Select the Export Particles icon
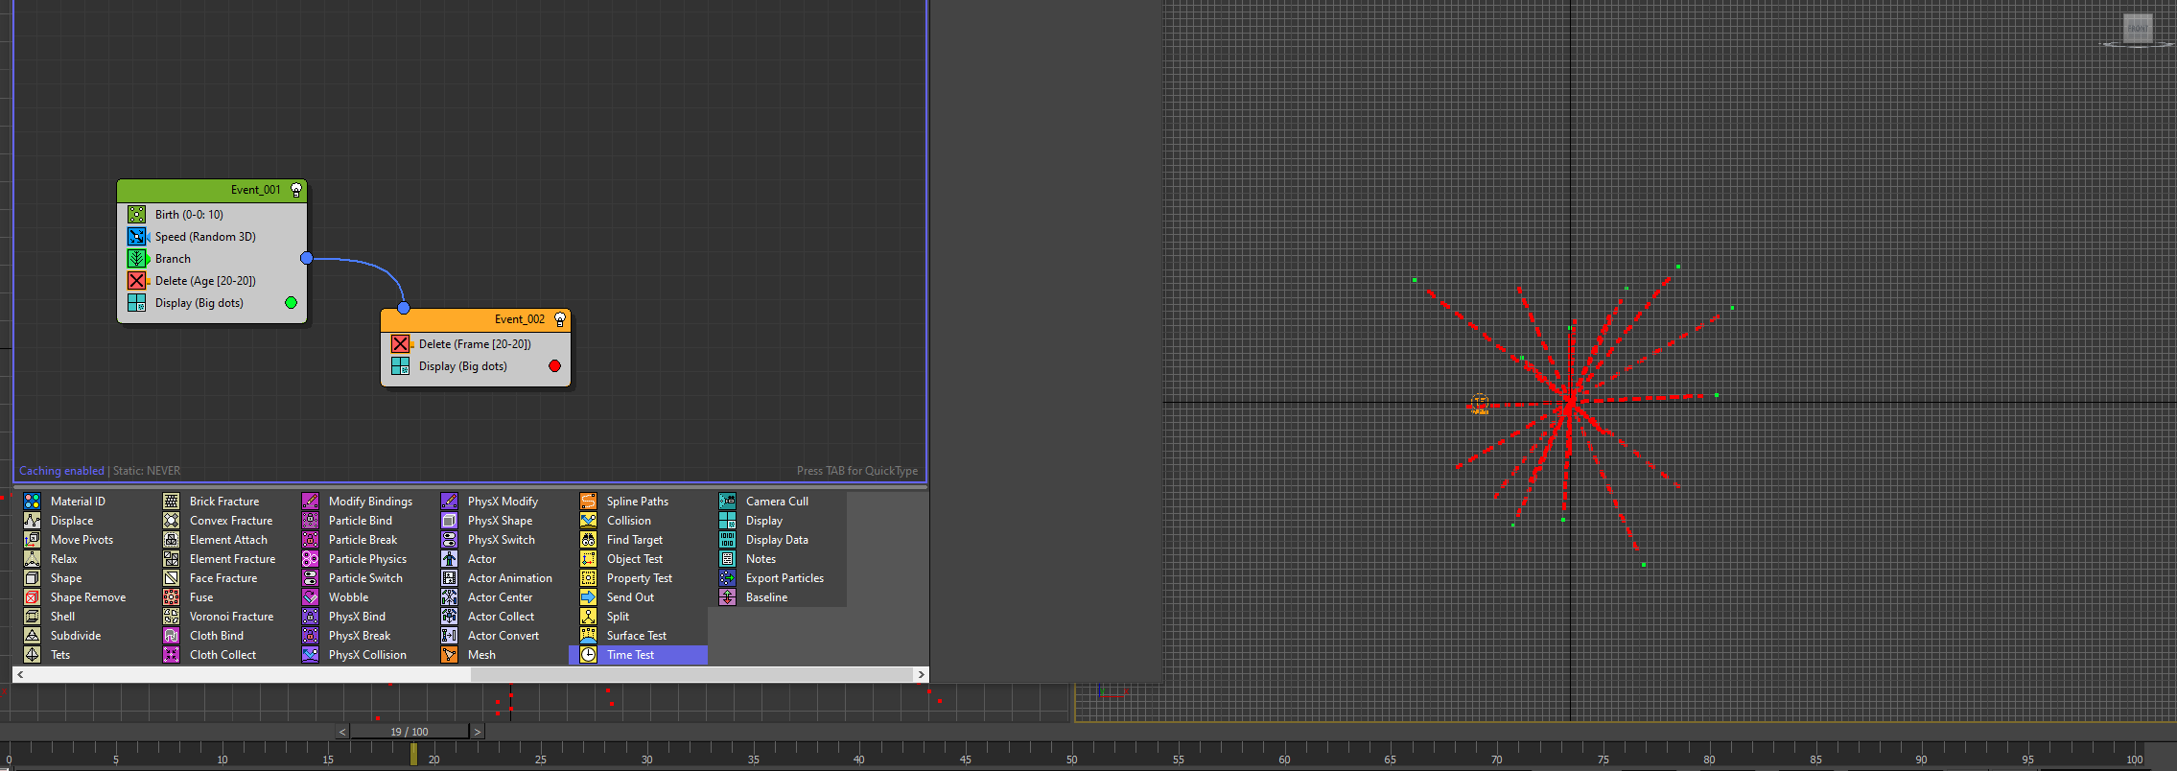 (x=727, y=578)
